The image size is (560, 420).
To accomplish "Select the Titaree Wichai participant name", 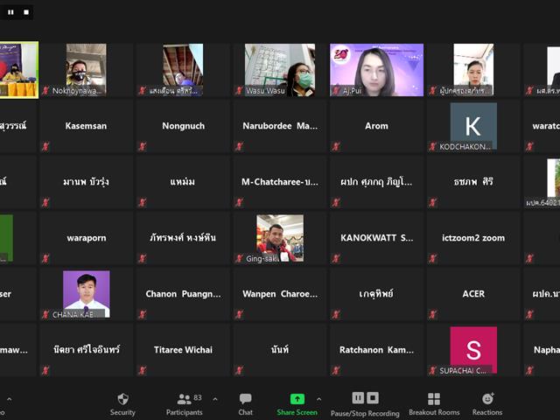I will pos(183,350).
